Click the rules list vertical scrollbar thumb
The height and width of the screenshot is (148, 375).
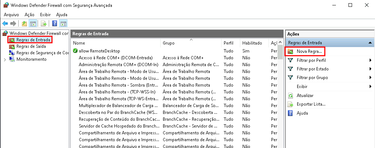pos(280,52)
